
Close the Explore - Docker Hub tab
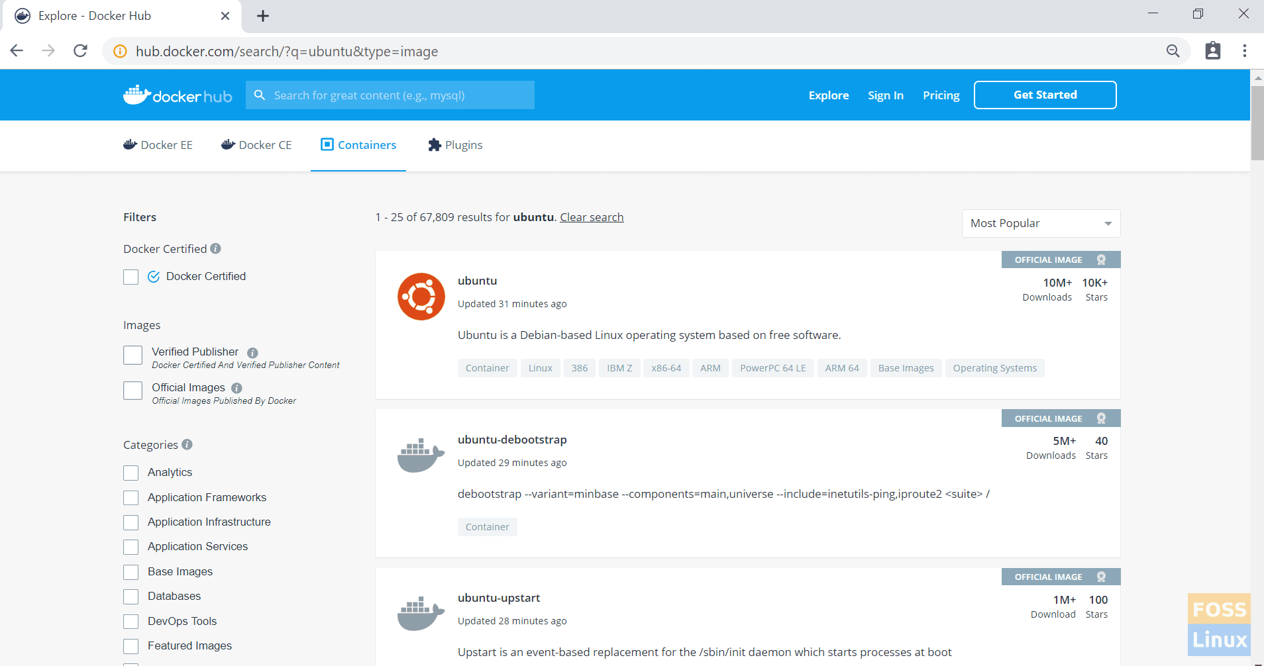(x=225, y=16)
